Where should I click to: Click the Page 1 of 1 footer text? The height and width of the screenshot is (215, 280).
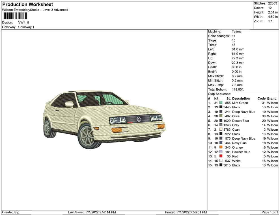click(x=270, y=212)
